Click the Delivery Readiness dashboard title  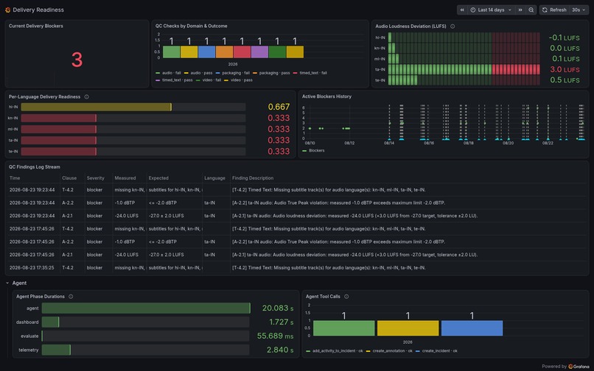pos(38,10)
